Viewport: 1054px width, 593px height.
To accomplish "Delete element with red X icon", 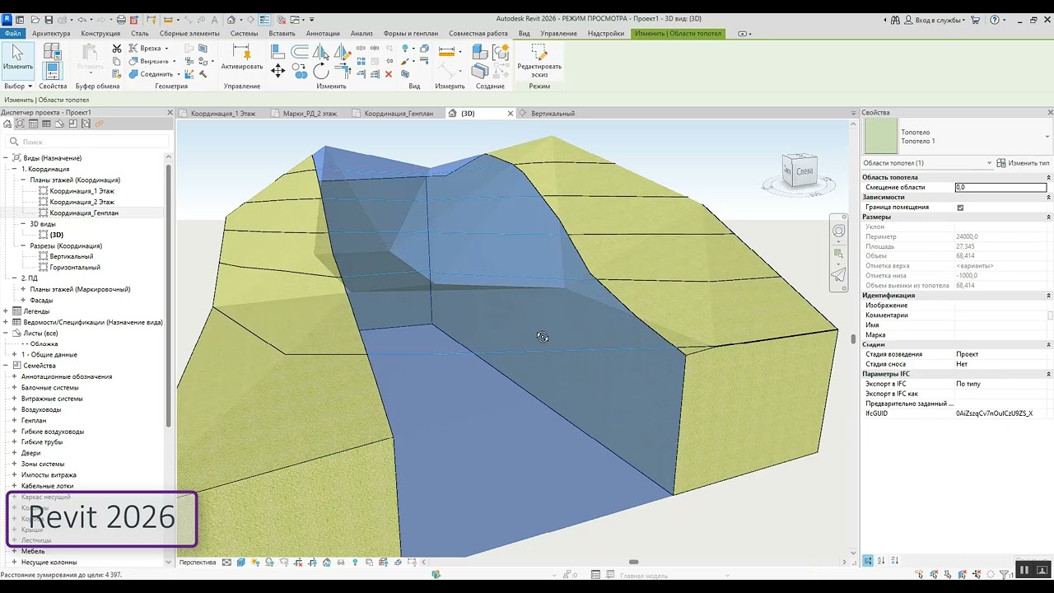I will 389,74.
